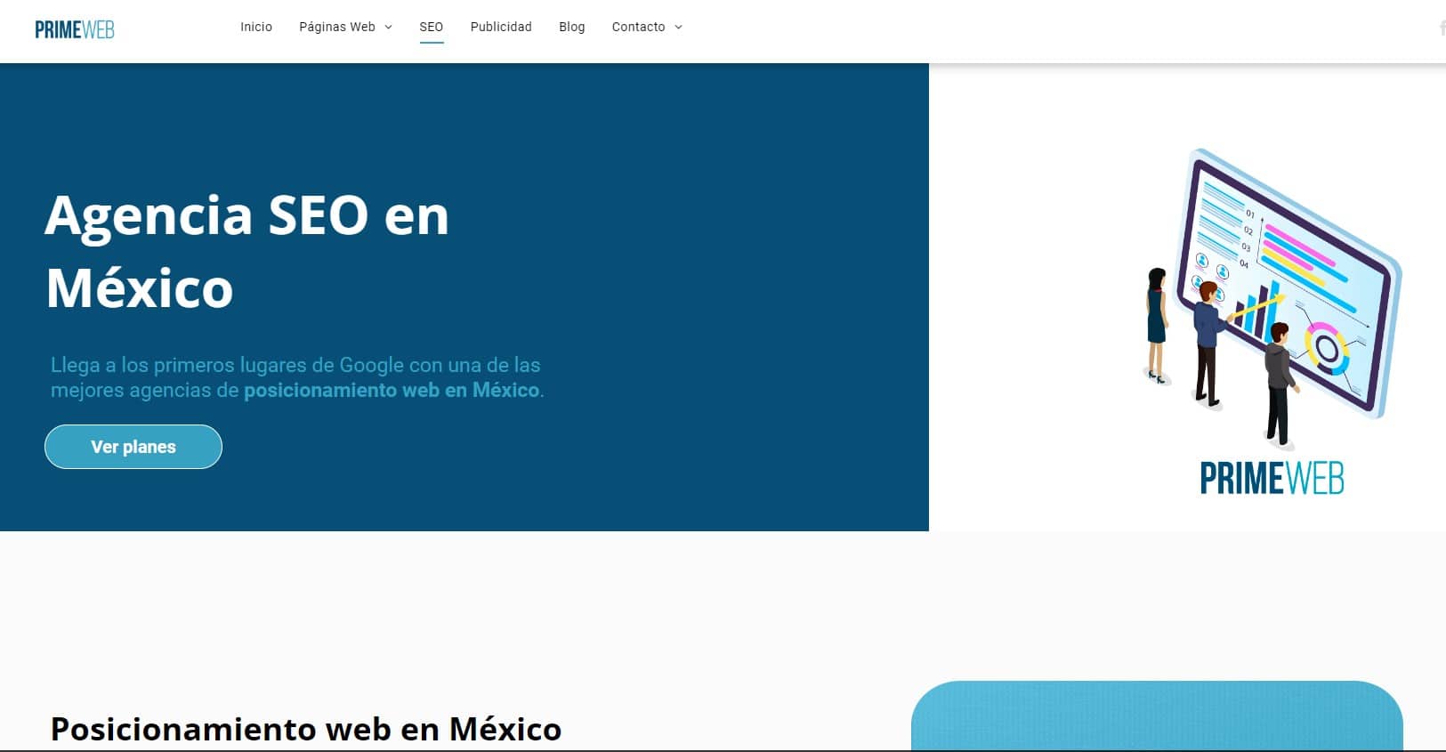
Task: Click the bold posicionamiento web en México text
Action: click(x=392, y=390)
